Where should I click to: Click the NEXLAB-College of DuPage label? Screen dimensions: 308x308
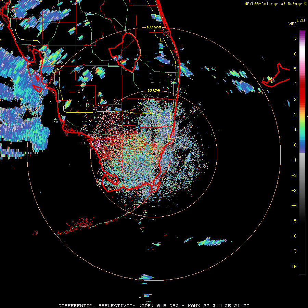pyautogui.click(x=275, y=4)
